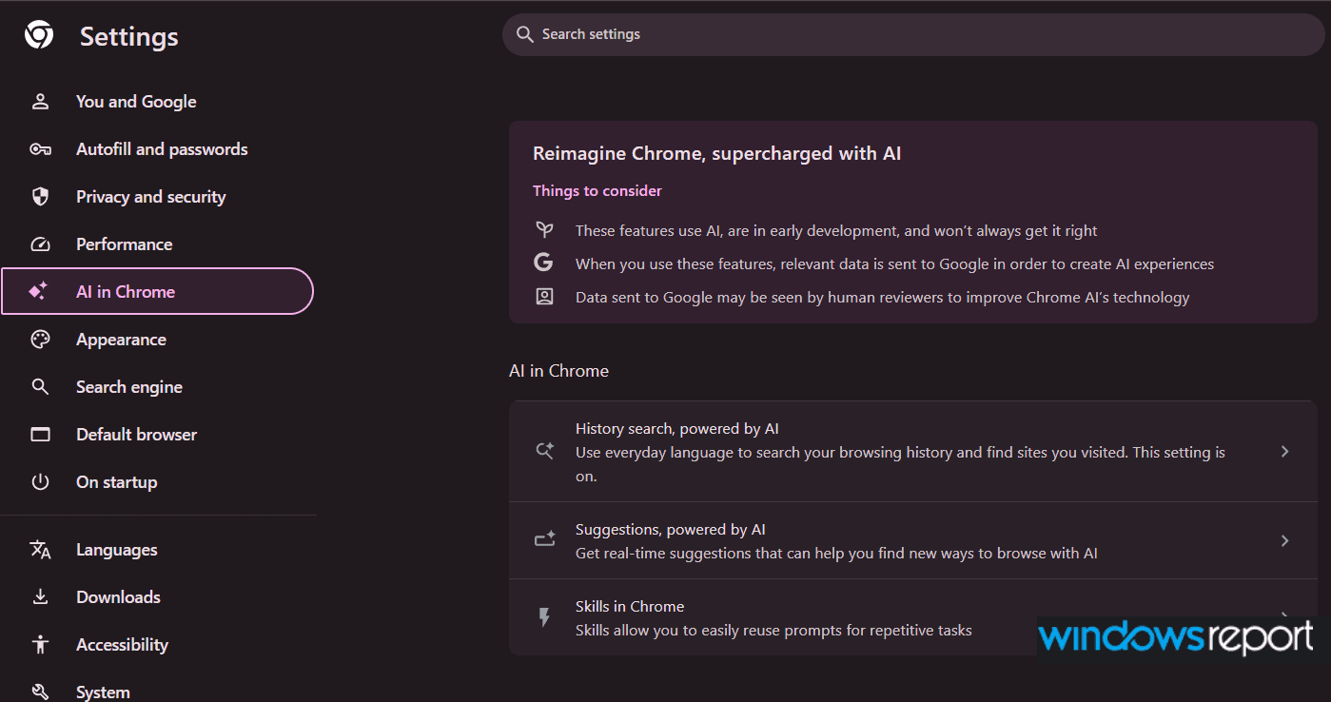Select On startup in the sidebar
Image resolution: width=1331 pixels, height=702 pixels.
(157, 482)
